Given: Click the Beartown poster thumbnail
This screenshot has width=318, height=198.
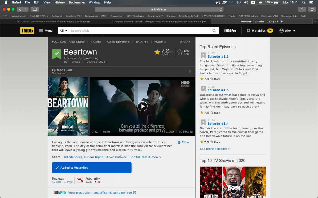Looking at the screenshot, I should [x=68, y=106].
